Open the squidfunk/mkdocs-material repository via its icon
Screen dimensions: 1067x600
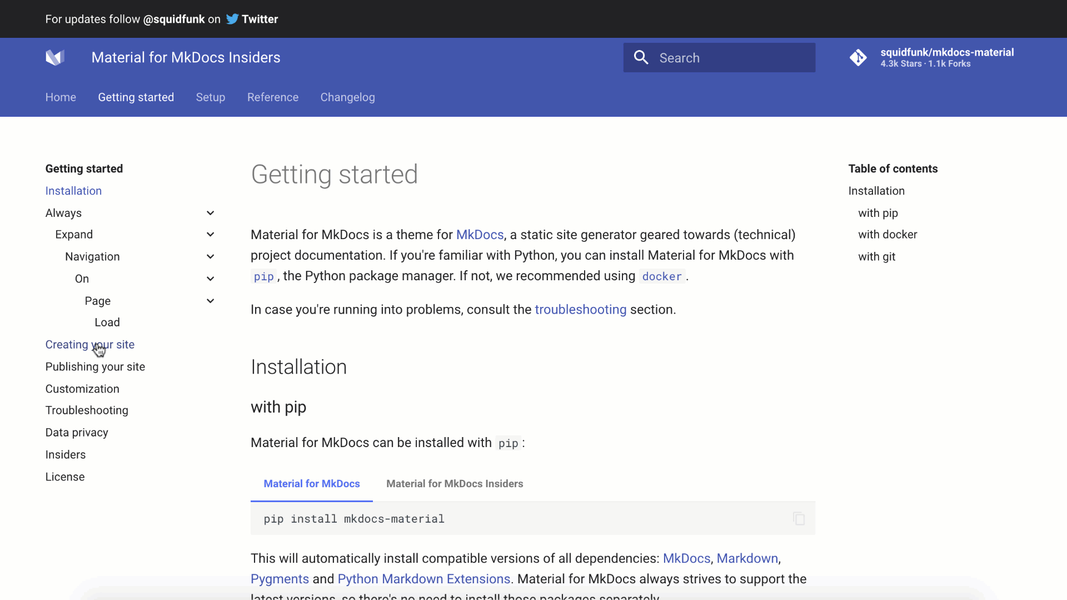(x=858, y=57)
